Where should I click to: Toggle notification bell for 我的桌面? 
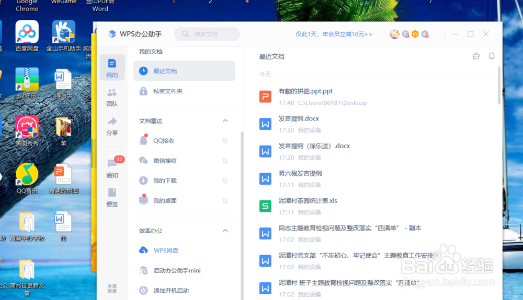[x=225, y=200]
